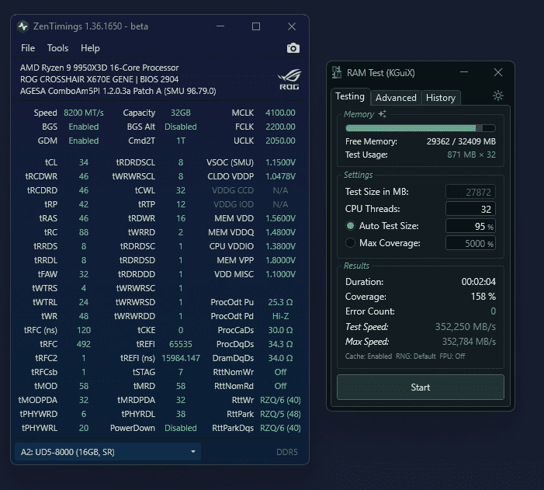Click the sparkle icon beside Memory
Screen dimensions: 544x490
tap(383, 114)
